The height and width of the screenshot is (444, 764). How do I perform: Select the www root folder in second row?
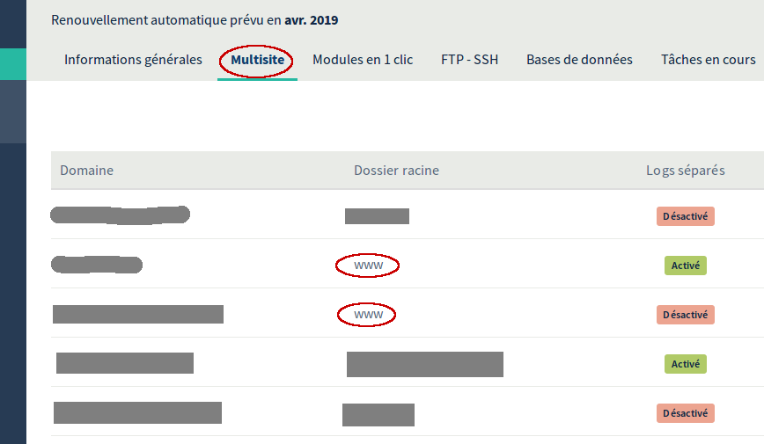(367, 266)
